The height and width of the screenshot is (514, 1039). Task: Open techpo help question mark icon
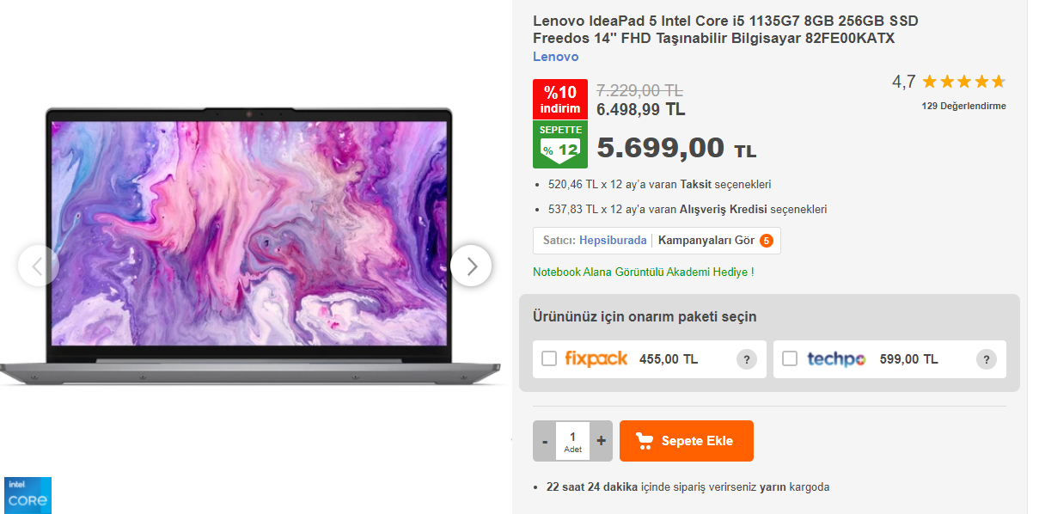point(987,359)
